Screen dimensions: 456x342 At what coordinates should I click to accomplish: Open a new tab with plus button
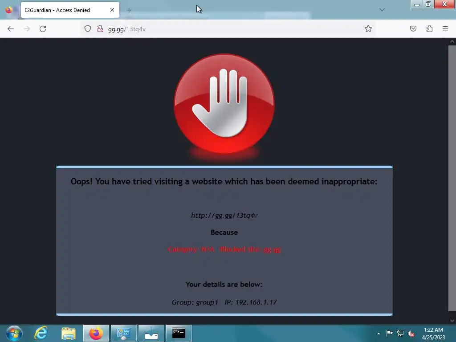point(129,10)
